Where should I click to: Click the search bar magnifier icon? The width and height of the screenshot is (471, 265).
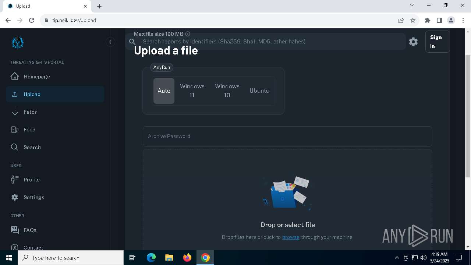[132, 42]
